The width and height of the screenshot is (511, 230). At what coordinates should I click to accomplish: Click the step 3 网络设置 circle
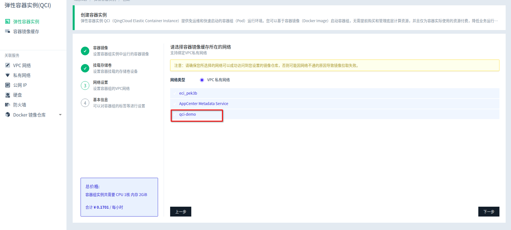coord(85,86)
